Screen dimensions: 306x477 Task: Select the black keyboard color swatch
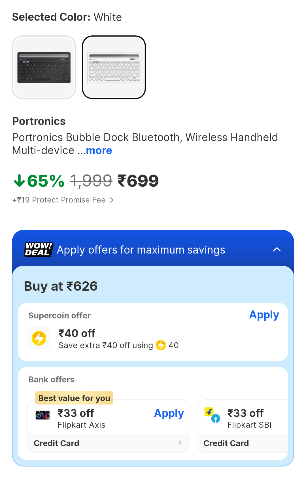(44, 67)
